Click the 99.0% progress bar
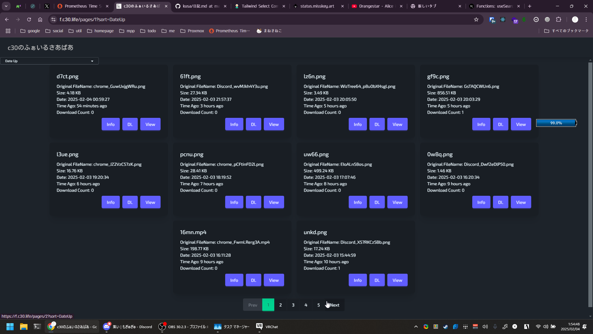Screen dimensions: 593x334 (x=556, y=123)
